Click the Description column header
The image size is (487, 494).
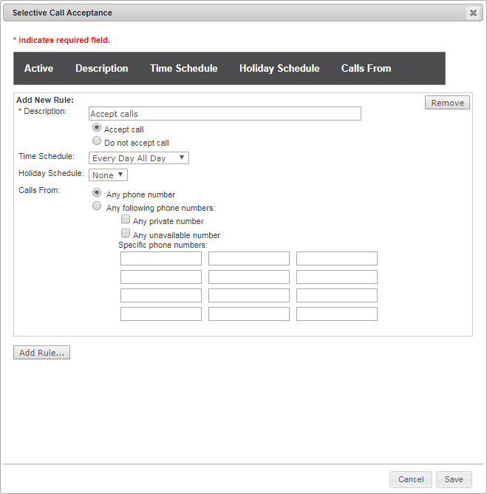click(x=102, y=68)
